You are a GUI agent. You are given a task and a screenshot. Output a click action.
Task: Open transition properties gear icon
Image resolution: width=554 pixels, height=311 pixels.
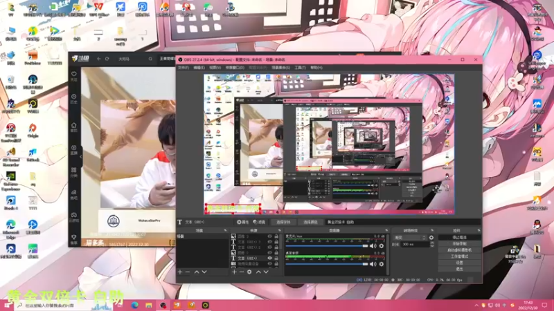[x=431, y=238]
